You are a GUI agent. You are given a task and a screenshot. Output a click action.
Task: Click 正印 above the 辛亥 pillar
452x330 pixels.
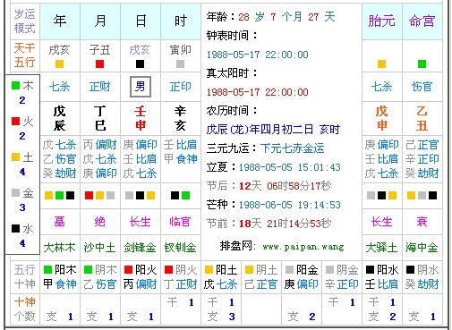[x=181, y=87]
